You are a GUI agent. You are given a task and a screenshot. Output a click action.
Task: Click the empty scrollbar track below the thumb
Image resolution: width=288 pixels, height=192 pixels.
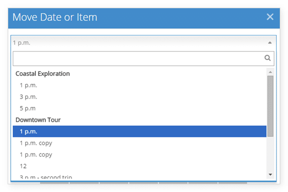coord(270,154)
